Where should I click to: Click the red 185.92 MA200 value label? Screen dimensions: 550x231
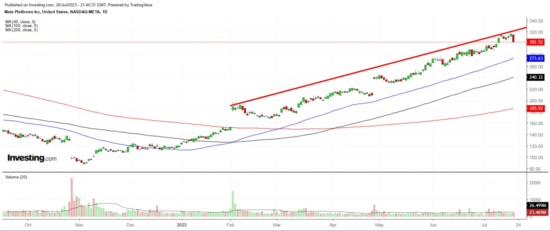535,108
